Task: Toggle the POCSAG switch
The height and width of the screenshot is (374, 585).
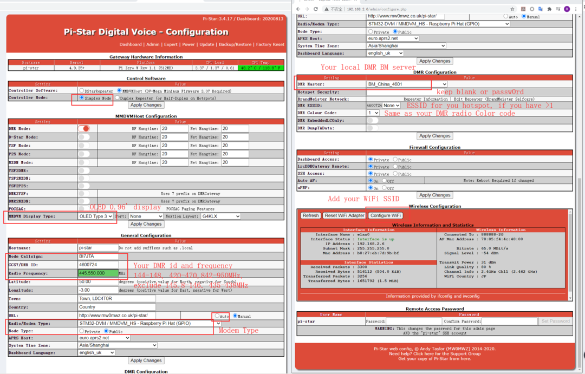Action: (84, 208)
